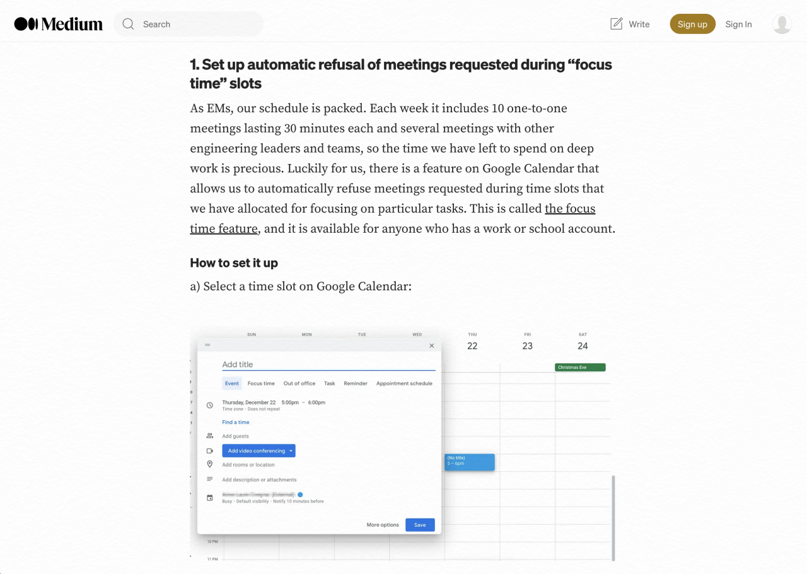The width and height of the screenshot is (807, 574).
Task: Click the guests icon in the event dialog
Action: [x=210, y=436]
